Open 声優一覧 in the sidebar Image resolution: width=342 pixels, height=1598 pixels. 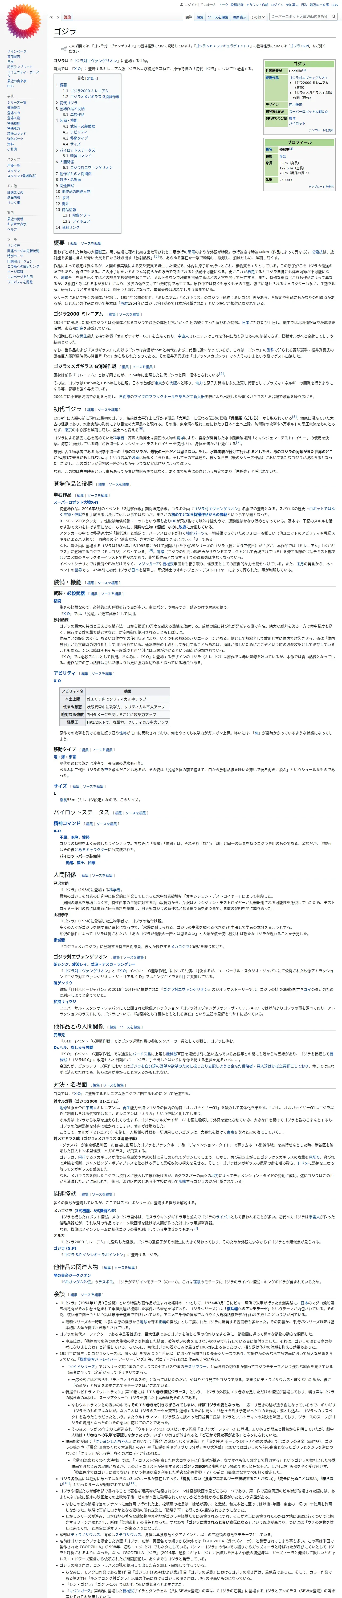point(14,166)
